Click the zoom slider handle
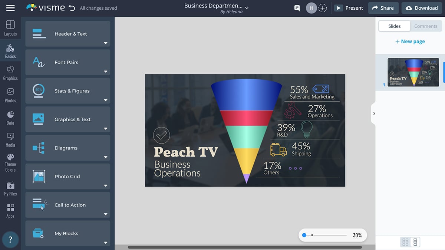445x250 pixels. [x=304, y=235]
